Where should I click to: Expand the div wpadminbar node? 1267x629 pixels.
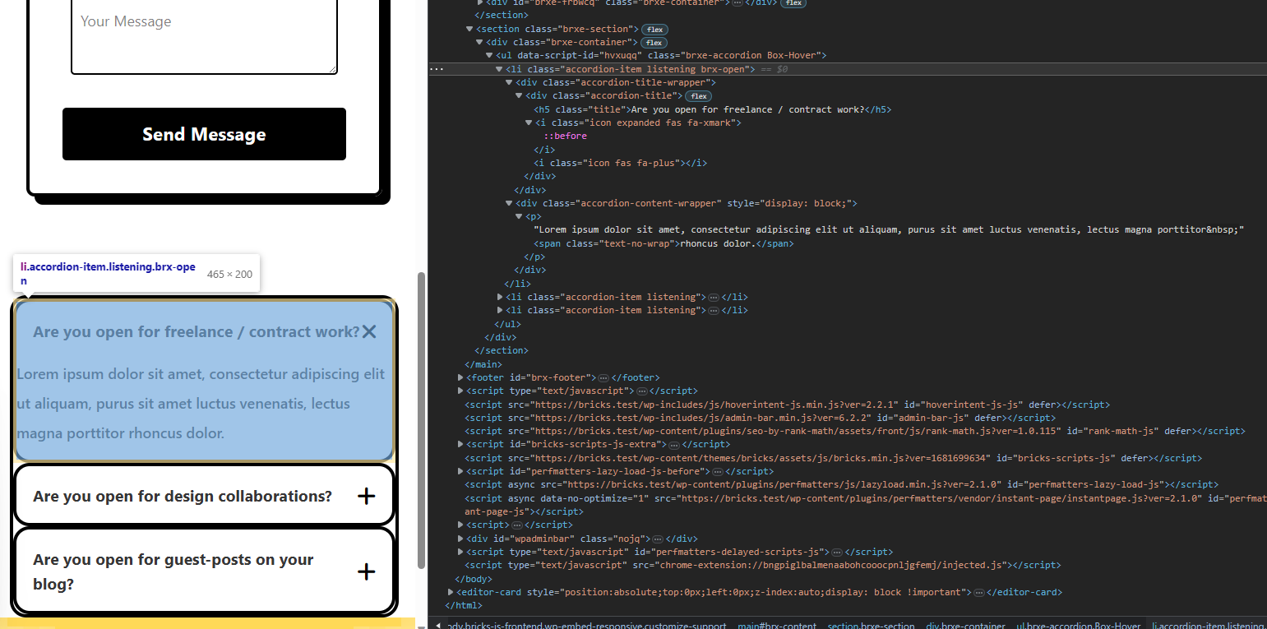460,539
